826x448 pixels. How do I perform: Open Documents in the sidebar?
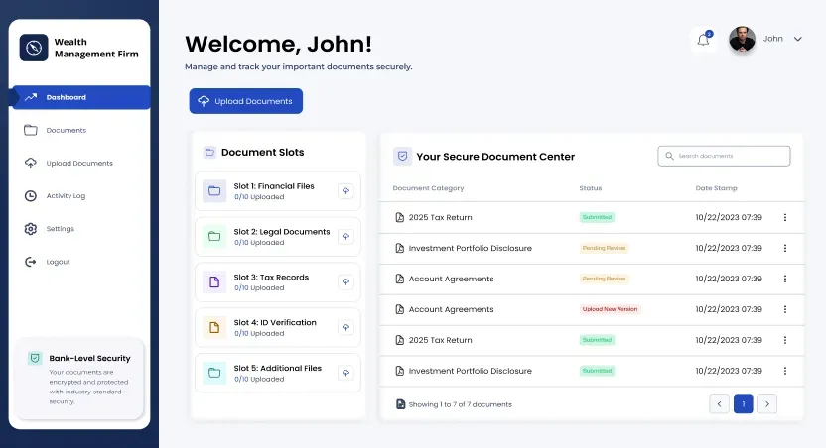coord(55,130)
